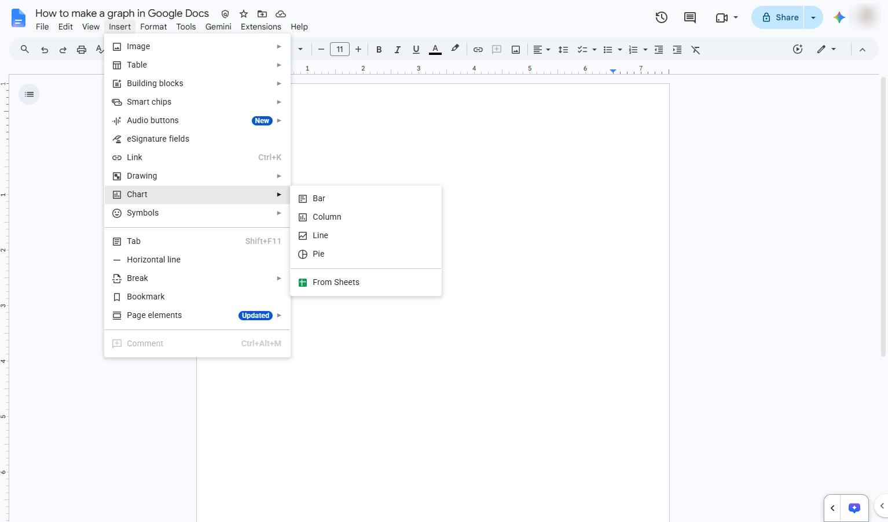The image size is (888, 522).
Task: Click the Share button
Action: [779, 17]
